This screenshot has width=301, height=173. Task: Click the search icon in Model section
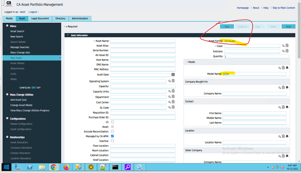(280, 68)
